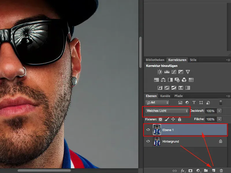Toggle filter for pixel layers

[x=180, y=103]
